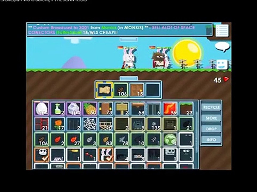This screenshot has width=257, height=192.
Task: Select the spider web item
Action: (x=90, y=124)
